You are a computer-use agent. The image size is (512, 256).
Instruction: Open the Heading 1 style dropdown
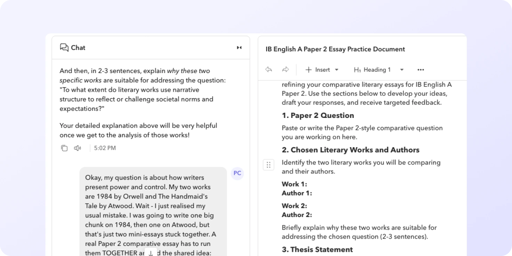coord(379,70)
